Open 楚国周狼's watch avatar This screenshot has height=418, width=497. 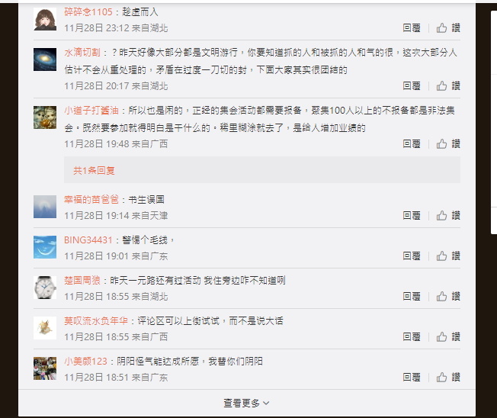tap(45, 288)
